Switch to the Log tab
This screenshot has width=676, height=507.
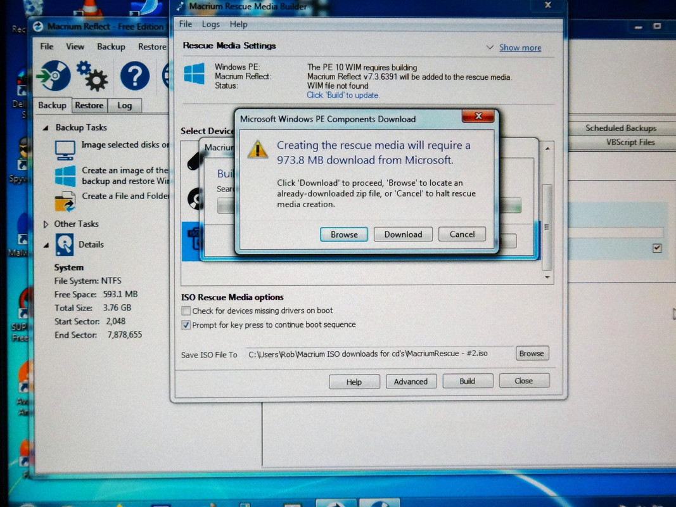[125, 106]
